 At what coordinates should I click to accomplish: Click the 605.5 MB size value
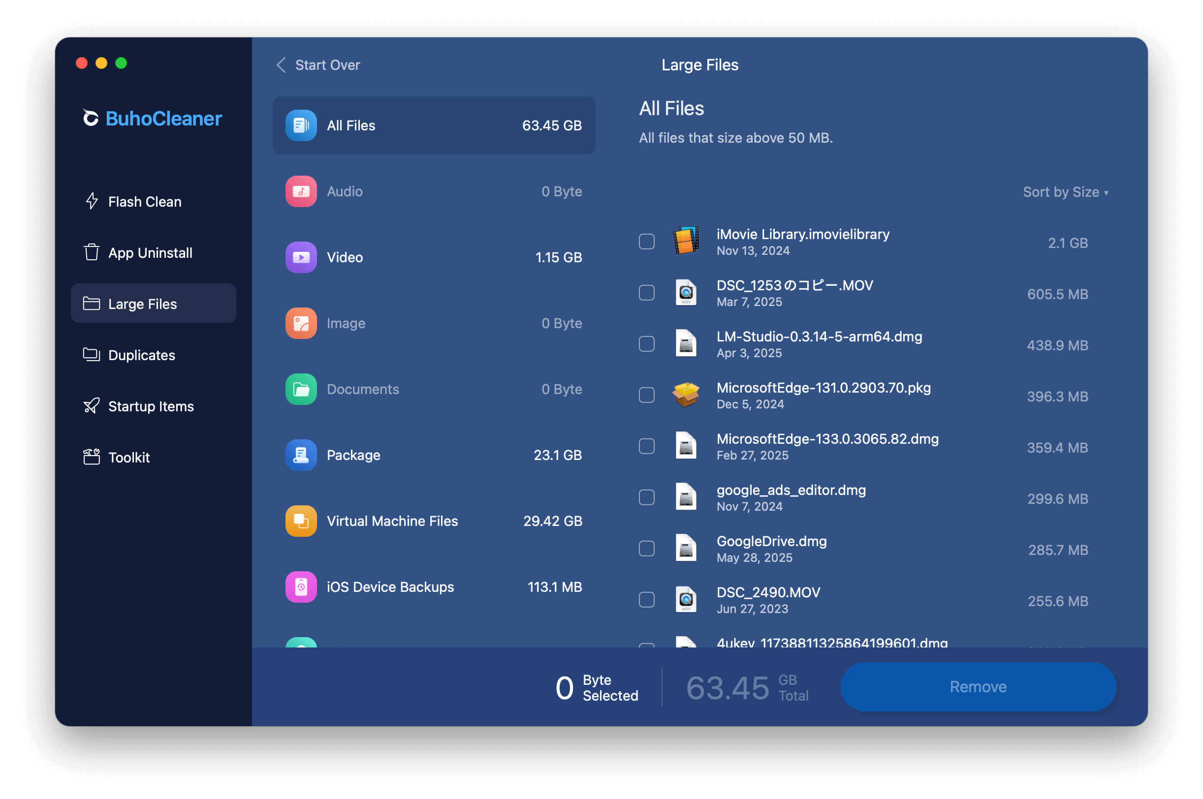point(1057,294)
